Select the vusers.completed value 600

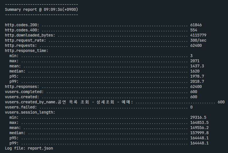pyautogui.click(x=194, y=92)
